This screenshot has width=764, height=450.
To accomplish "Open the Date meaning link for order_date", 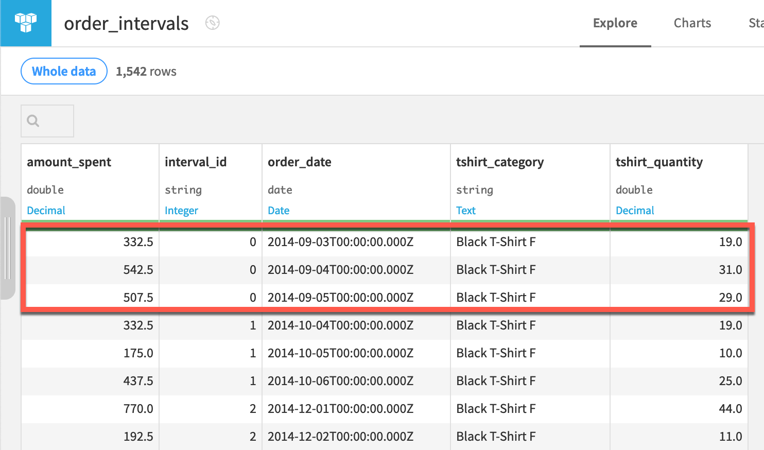I will click(279, 210).
